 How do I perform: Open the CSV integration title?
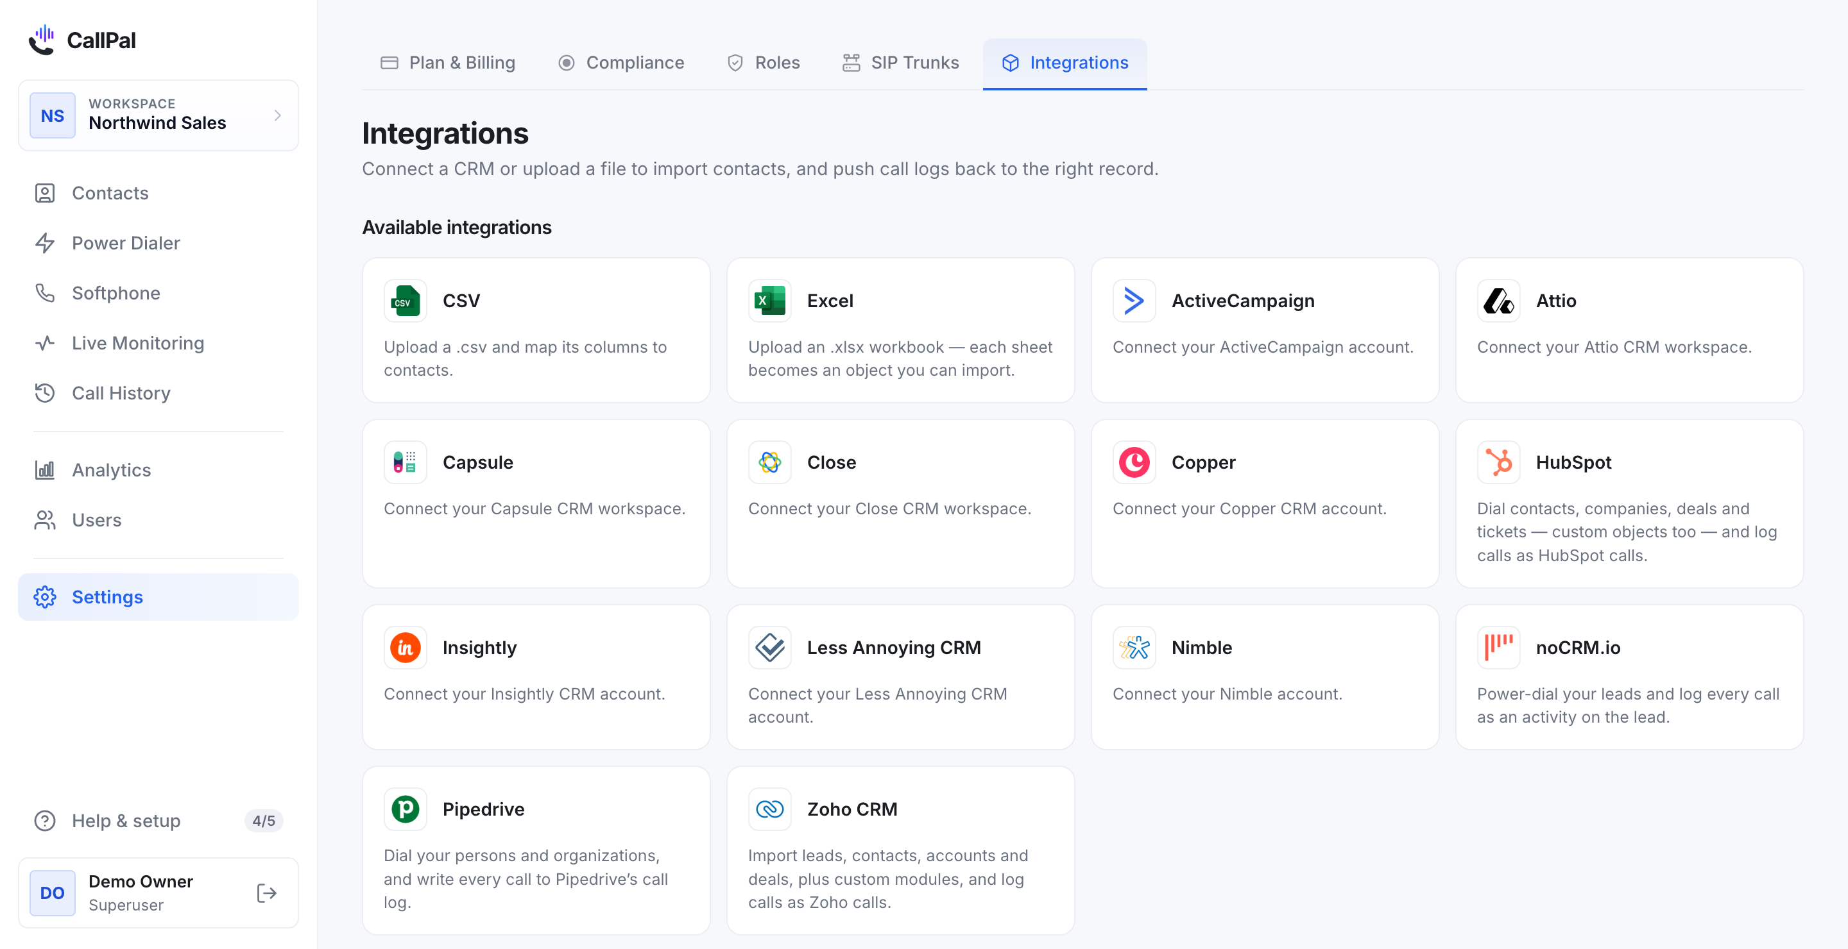[x=461, y=301]
